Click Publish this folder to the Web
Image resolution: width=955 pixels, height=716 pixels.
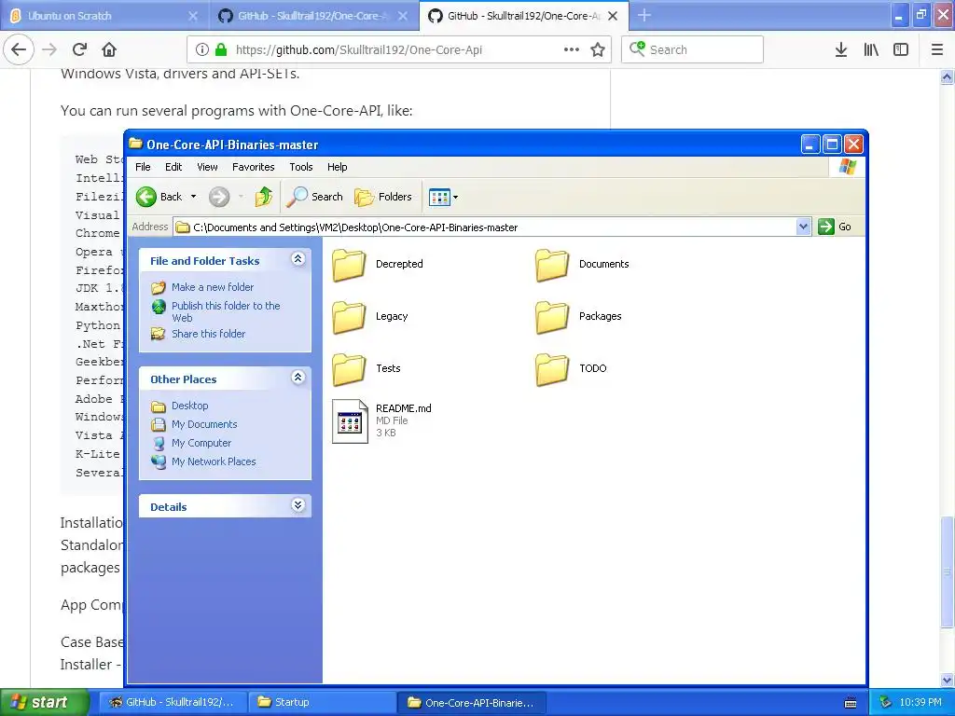(x=226, y=311)
